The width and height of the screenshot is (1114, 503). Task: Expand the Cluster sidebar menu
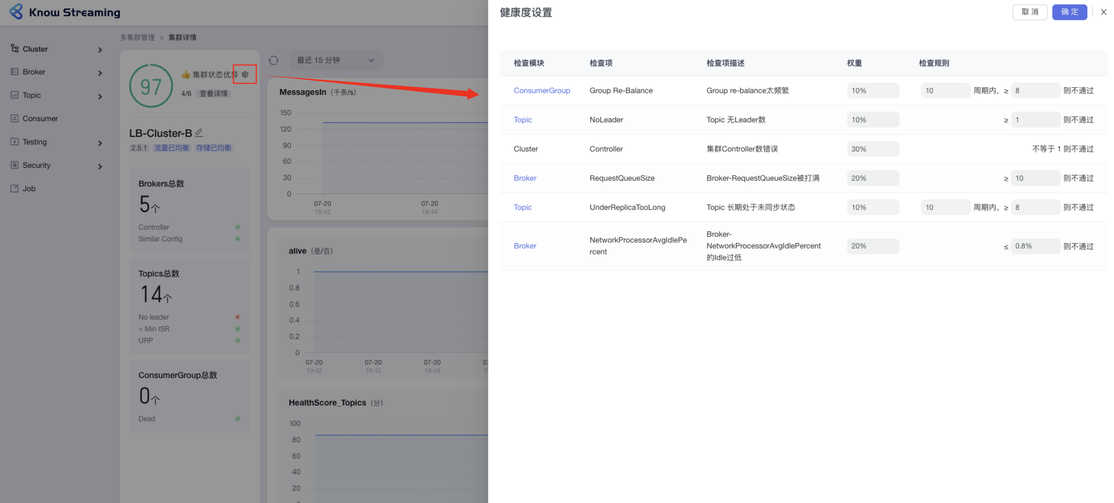click(100, 50)
